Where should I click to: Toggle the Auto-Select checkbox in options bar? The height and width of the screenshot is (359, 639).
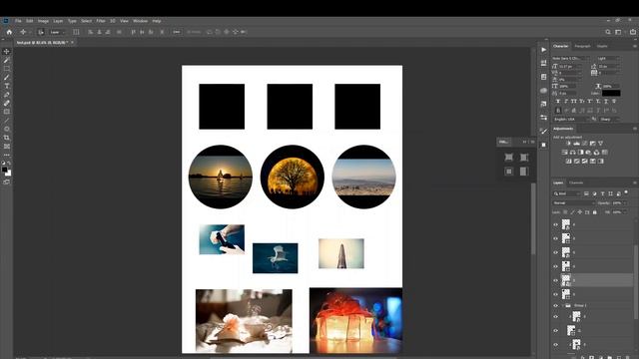coord(41,32)
